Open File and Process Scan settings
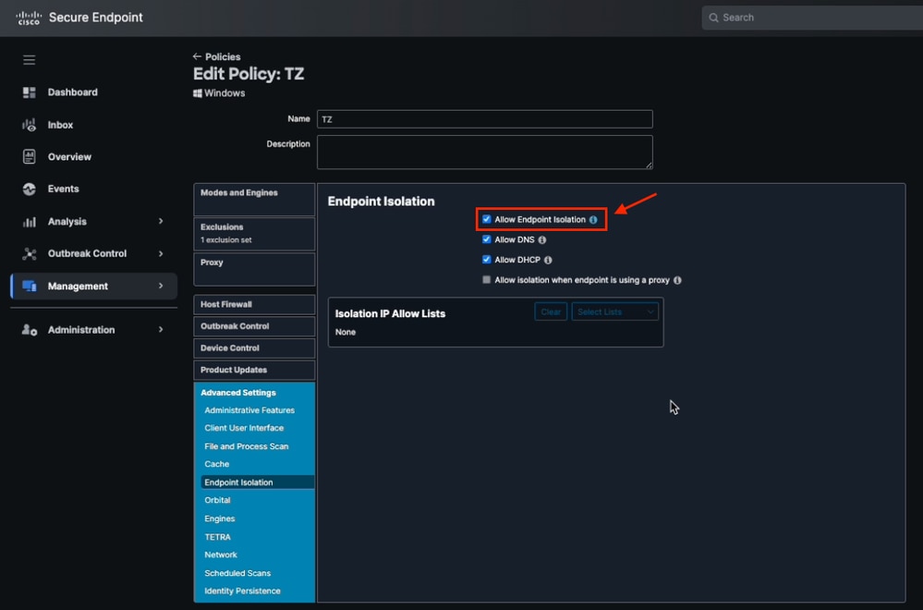Image resolution: width=923 pixels, height=610 pixels. [246, 446]
